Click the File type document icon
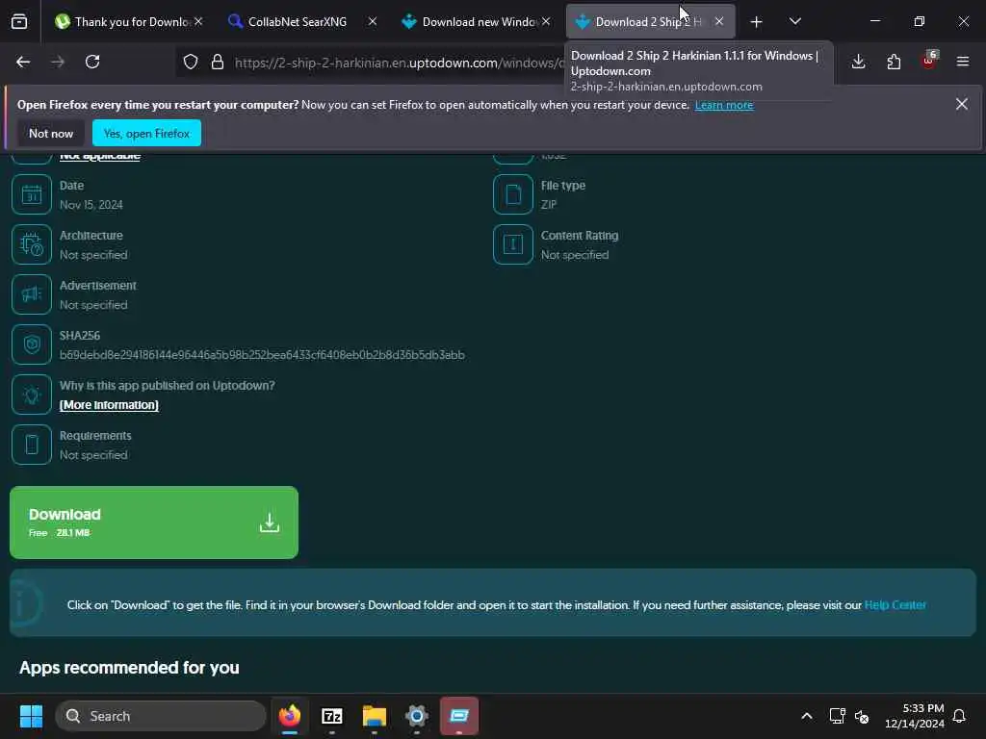 pyautogui.click(x=513, y=194)
